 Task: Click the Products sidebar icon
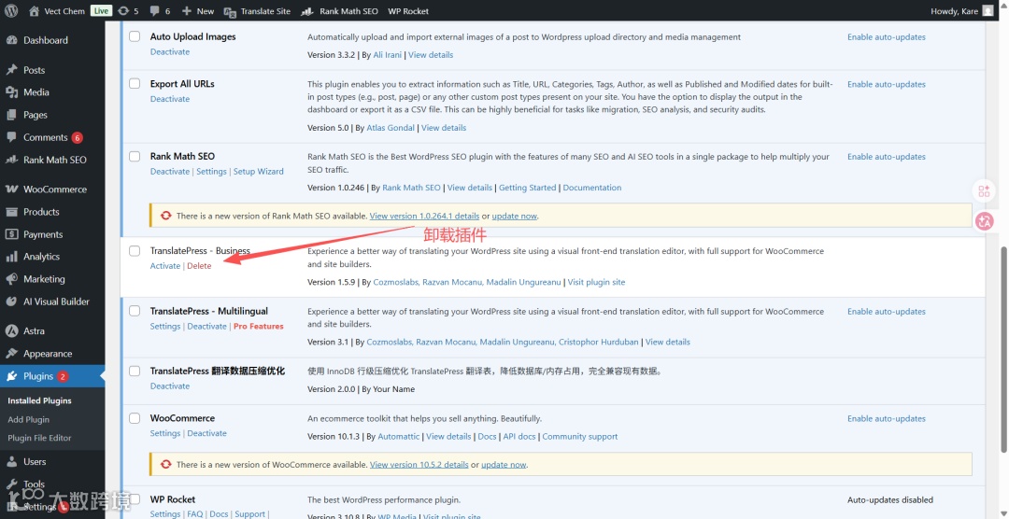[11, 212]
